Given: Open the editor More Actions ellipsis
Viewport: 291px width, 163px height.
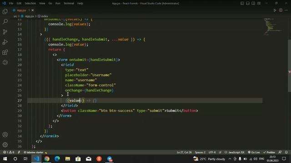Looking at the screenshot, I should click(286, 10).
